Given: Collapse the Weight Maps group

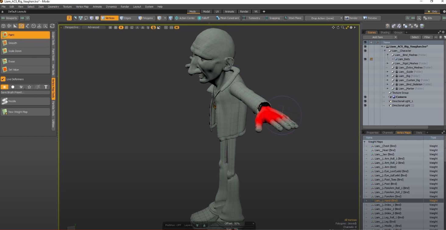Looking at the screenshot, I should point(364,142).
